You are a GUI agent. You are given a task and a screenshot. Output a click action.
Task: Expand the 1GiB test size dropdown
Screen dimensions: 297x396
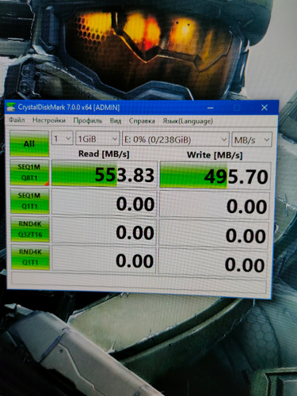(97, 139)
